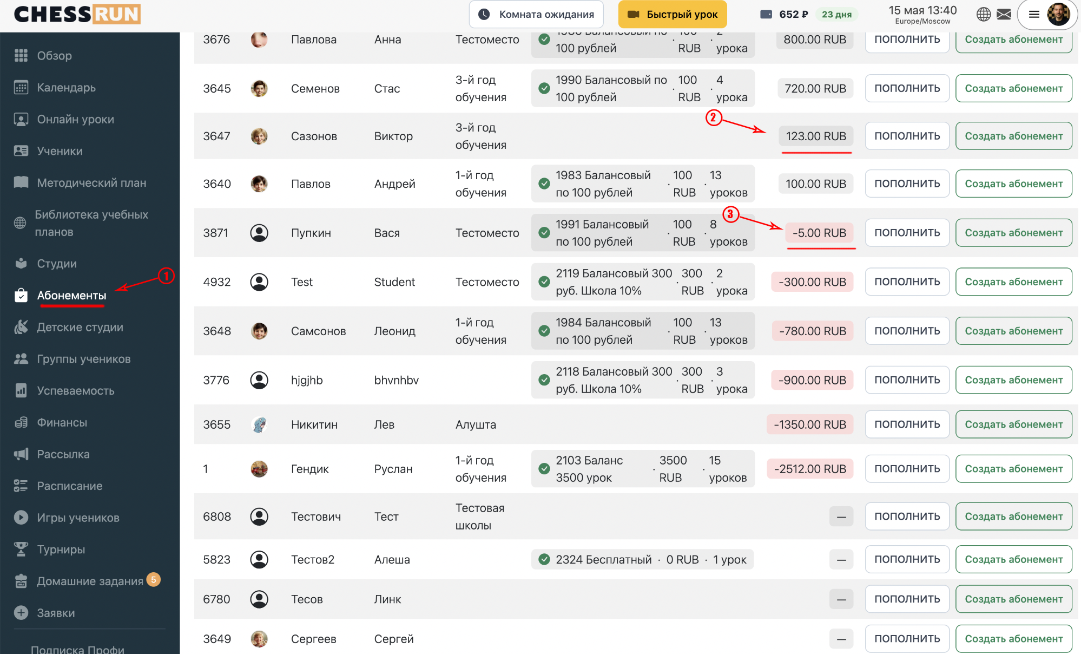Open the hamburger profile menu

coord(1034,15)
